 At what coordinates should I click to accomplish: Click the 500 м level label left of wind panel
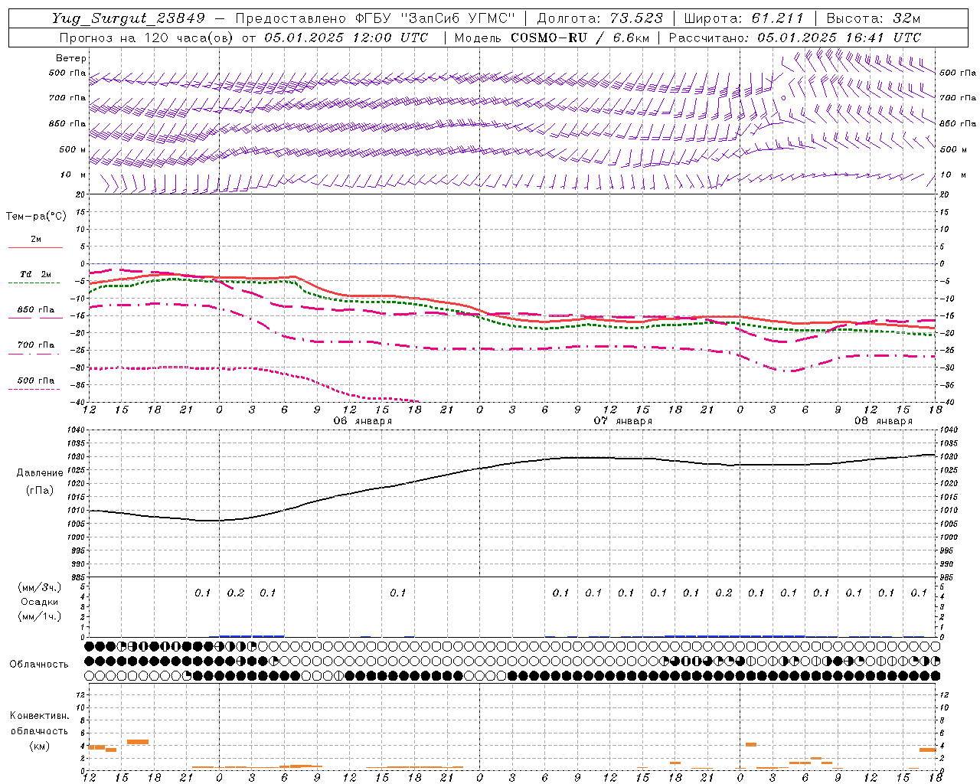coord(73,149)
